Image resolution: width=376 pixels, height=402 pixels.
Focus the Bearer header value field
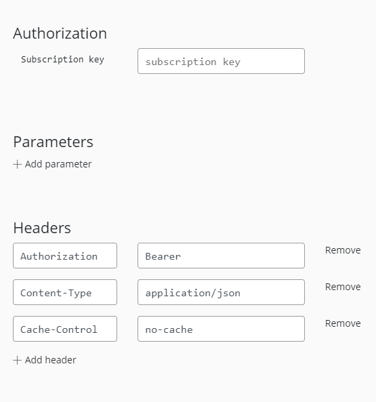221,256
